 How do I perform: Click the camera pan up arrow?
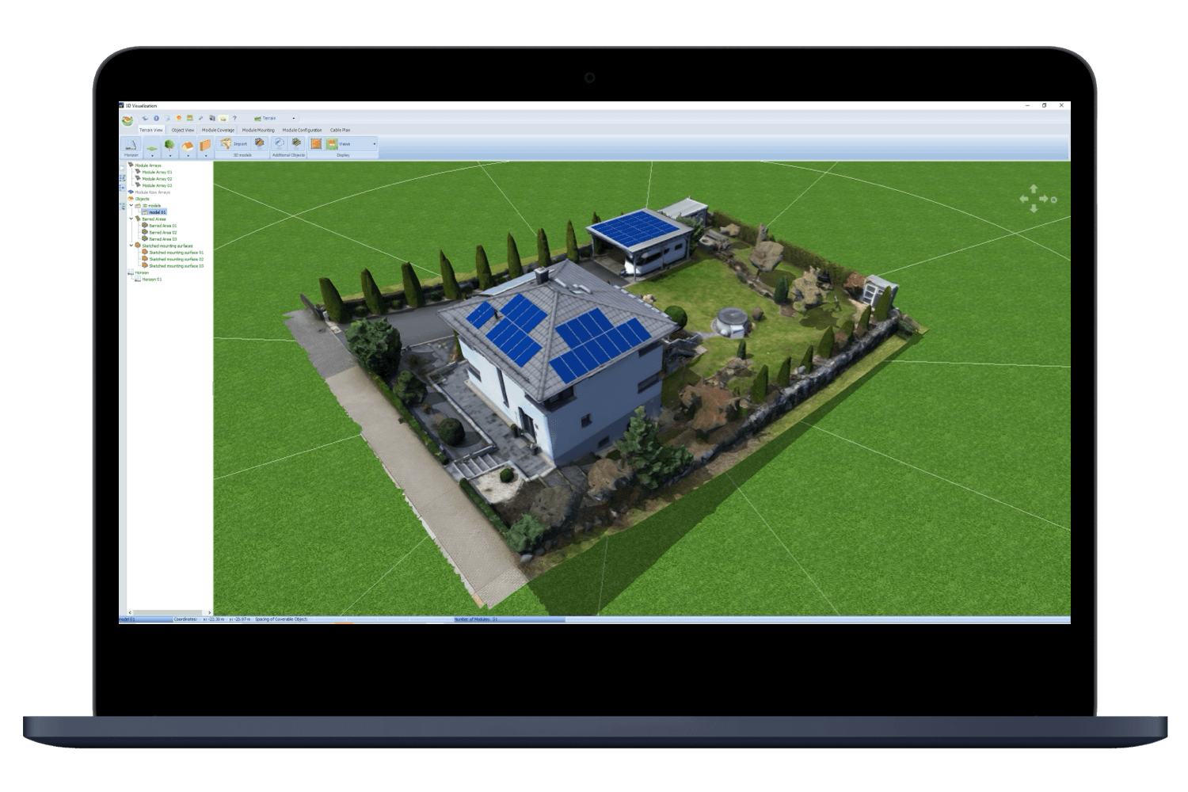pyautogui.click(x=1034, y=188)
